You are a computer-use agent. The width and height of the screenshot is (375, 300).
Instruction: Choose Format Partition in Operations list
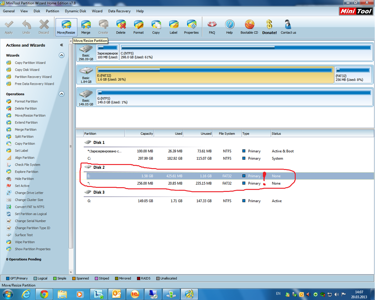26,102
